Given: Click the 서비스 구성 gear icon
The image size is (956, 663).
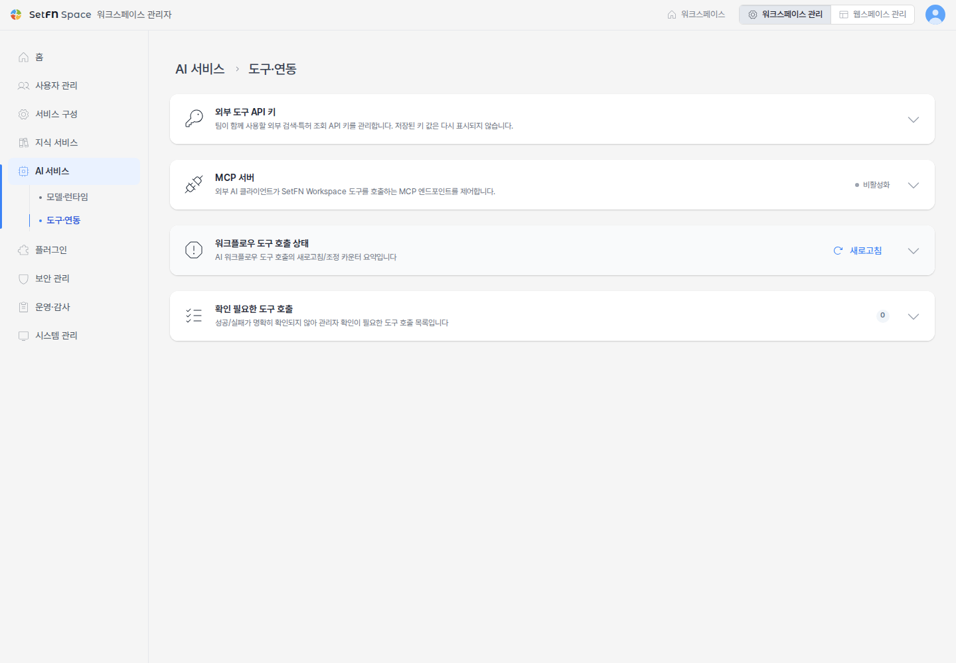Looking at the screenshot, I should pos(24,114).
